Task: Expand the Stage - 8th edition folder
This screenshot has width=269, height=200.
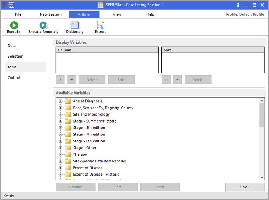Action: tap(61, 128)
